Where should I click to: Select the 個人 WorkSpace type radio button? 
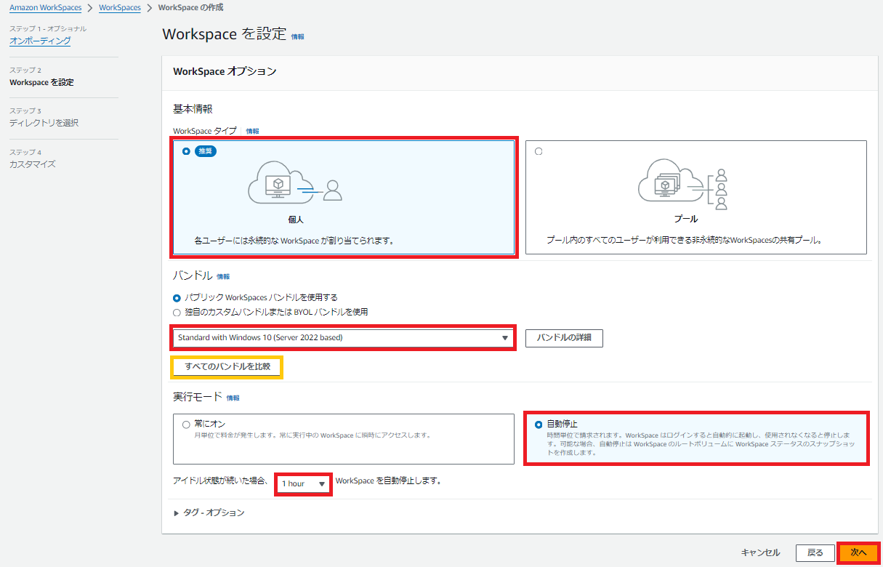[186, 151]
